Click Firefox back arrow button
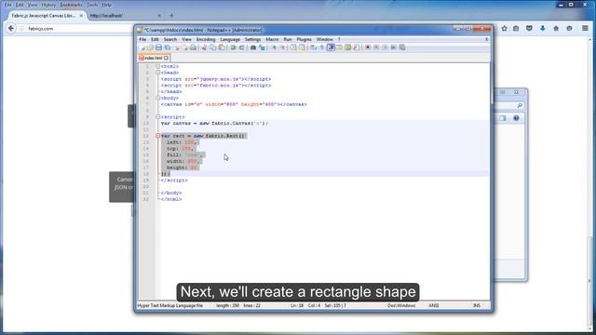Image resolution: width=596 pixels, height=335 pixels. pyautogui.click(x=11, y=29)
